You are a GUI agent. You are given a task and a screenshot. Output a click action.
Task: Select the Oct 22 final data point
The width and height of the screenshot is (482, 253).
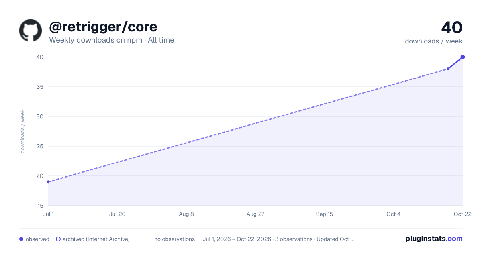(x=463, y=57)
